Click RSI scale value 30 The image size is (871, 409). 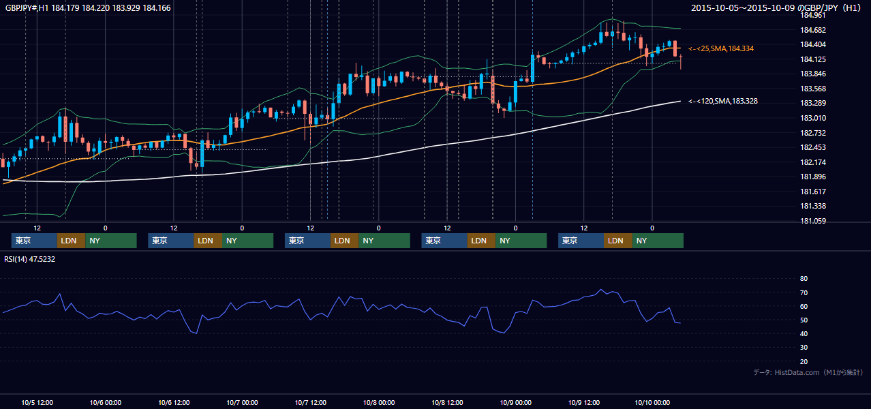[x=804, y=348]
